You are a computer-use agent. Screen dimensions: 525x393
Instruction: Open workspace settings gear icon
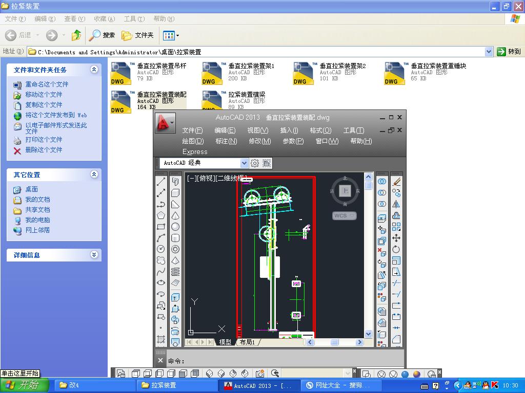pyautogui.click(x=255, y=163)
